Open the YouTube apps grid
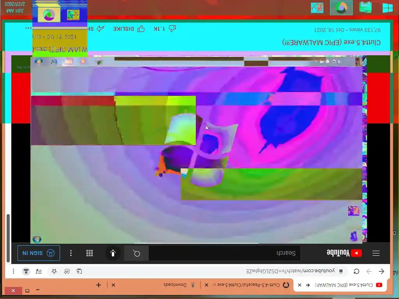The image size is (399, 299). pyautogui.click(x=90, y=253)
